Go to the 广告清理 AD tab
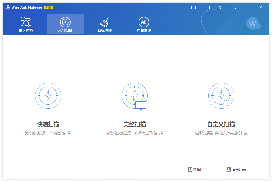Viewport: 272px width, 182px height. pos(144,25)
